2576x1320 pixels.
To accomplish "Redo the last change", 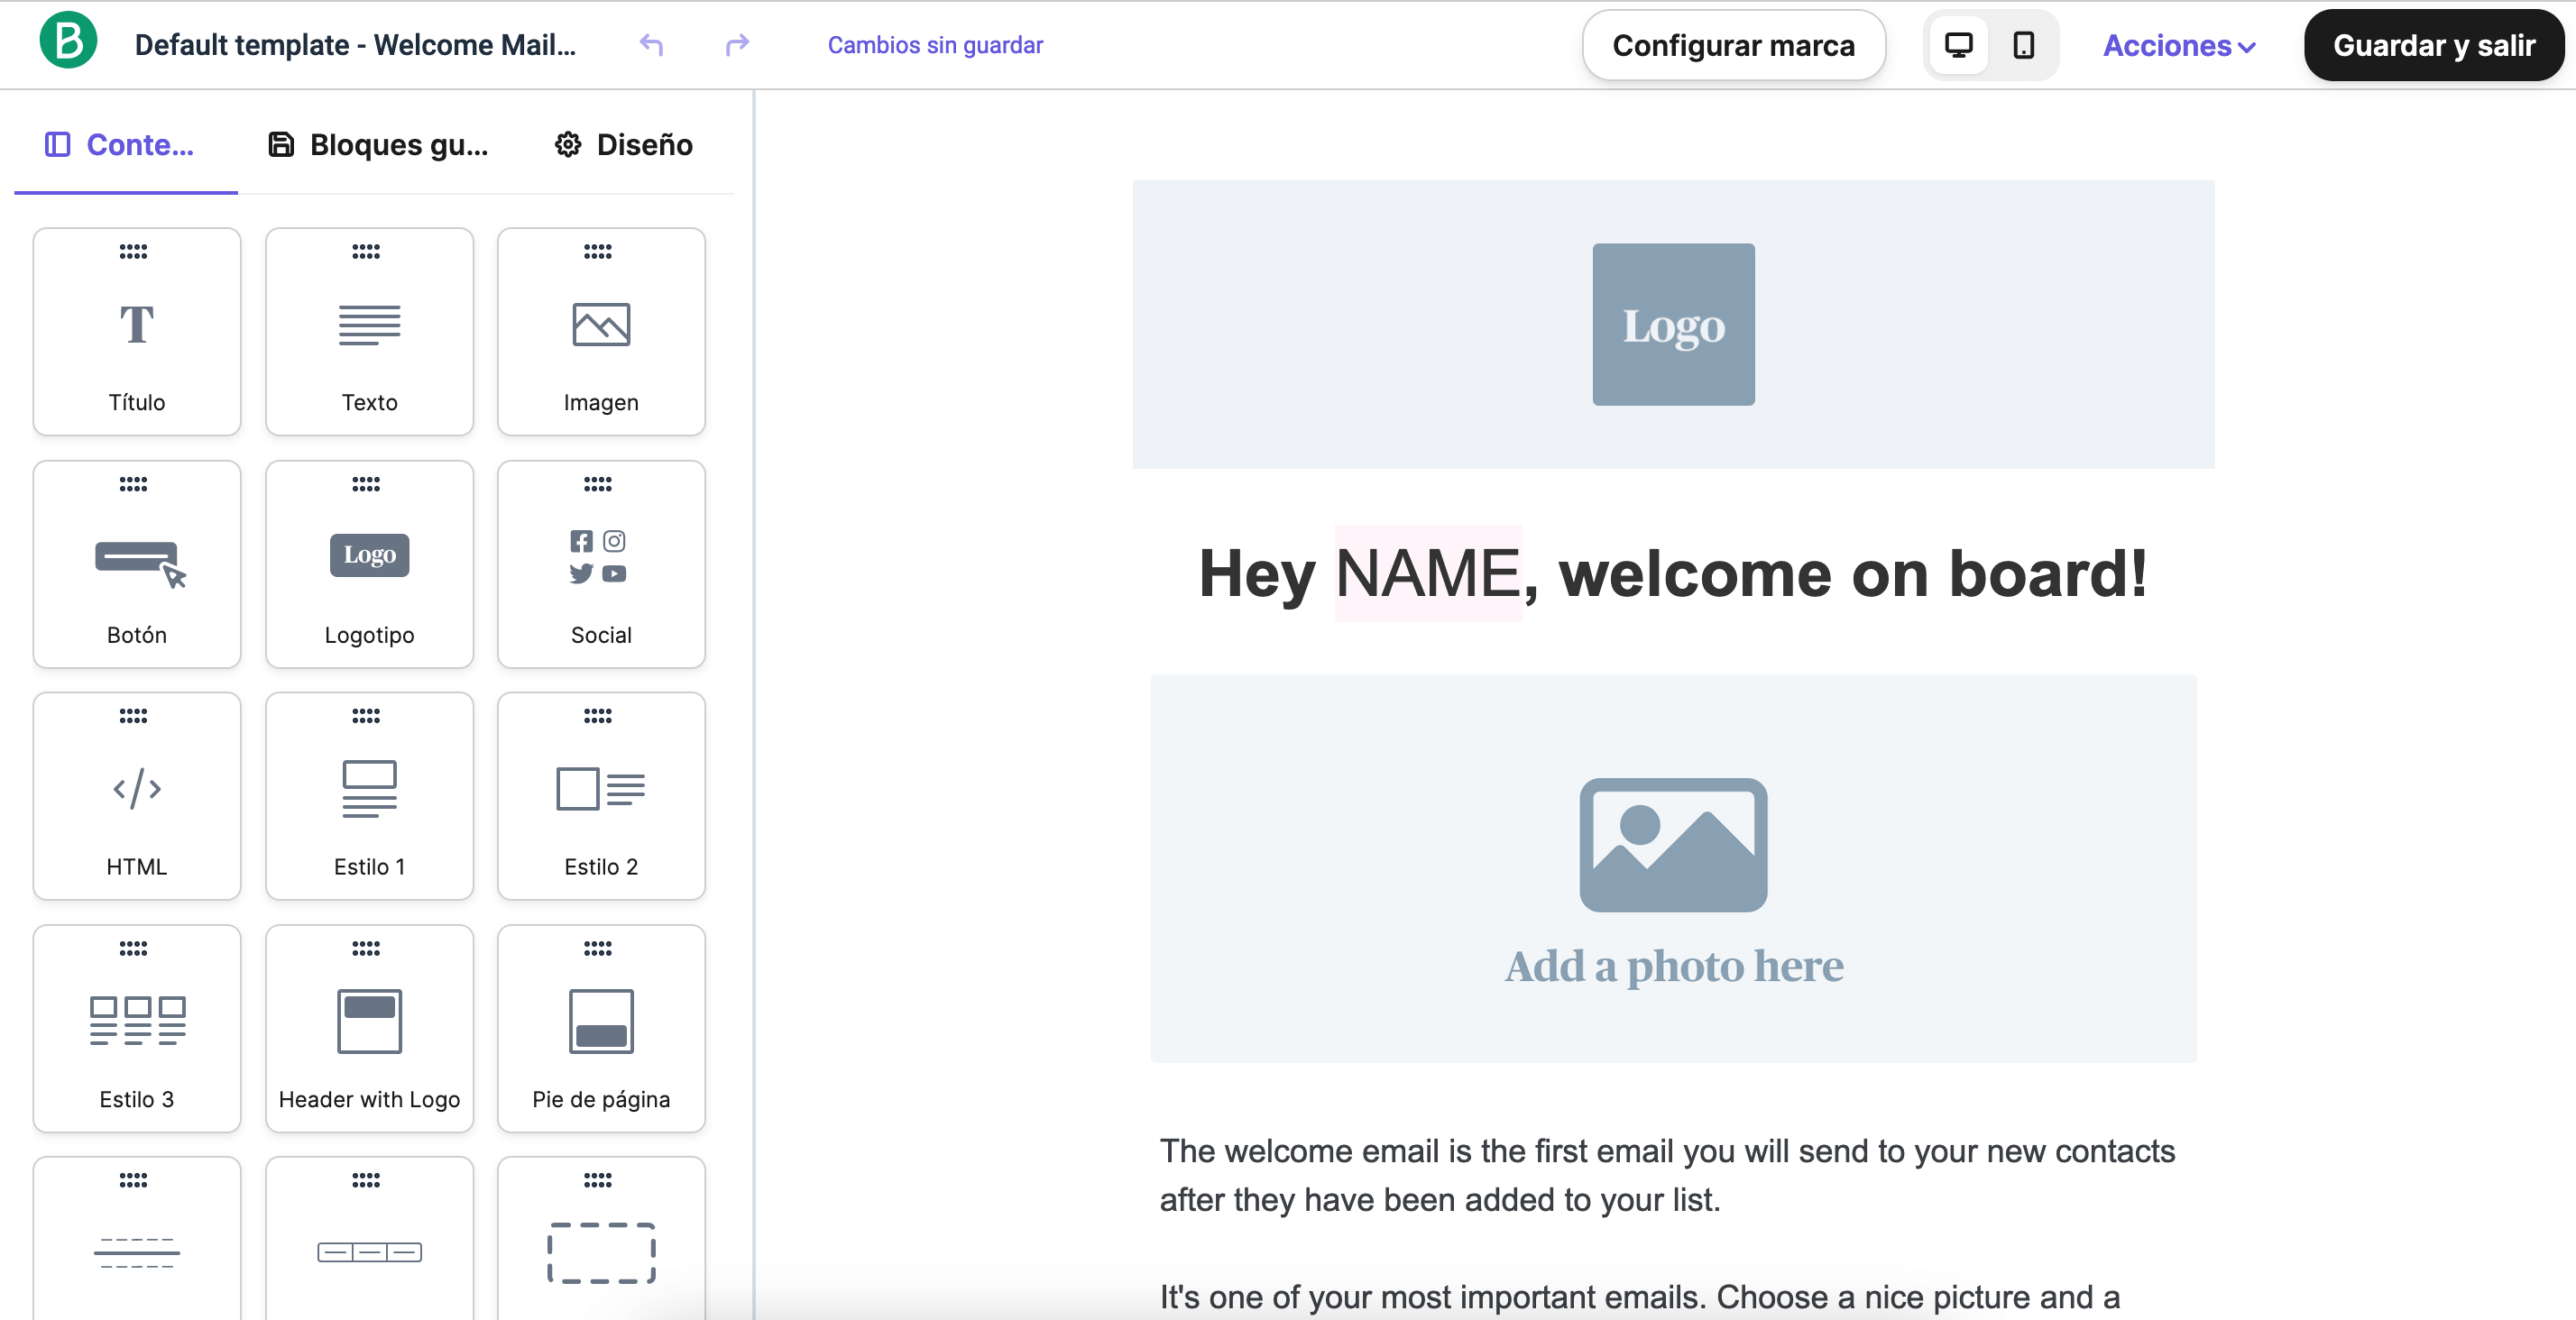I will (x=737, y=45).
